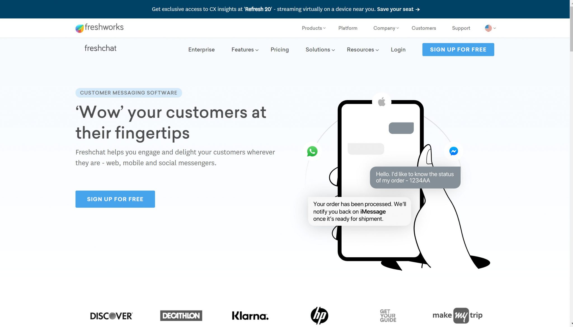
Task: Click the freshchat product name link
Action: [100, 48]
